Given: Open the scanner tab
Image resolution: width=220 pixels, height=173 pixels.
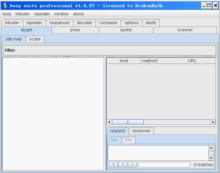Looking at the screenshot, I should click(x=185, y=30).
